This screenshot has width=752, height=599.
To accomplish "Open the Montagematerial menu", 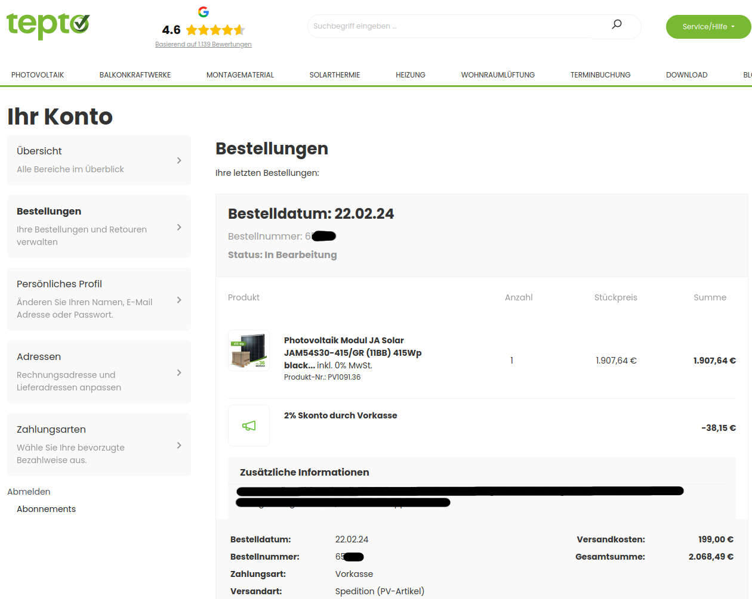I will pyautogui.click(x=240, y=75).
